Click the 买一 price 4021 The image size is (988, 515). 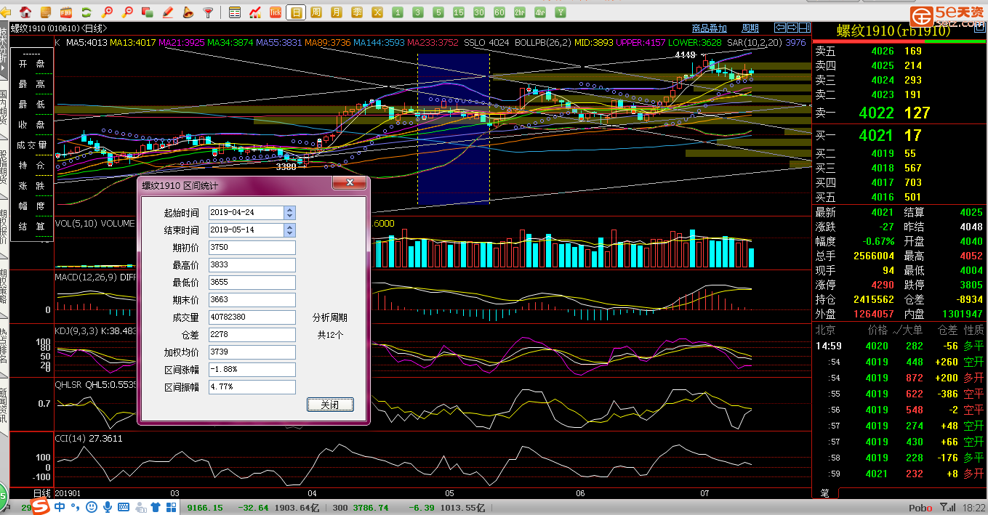click(875, 135)
